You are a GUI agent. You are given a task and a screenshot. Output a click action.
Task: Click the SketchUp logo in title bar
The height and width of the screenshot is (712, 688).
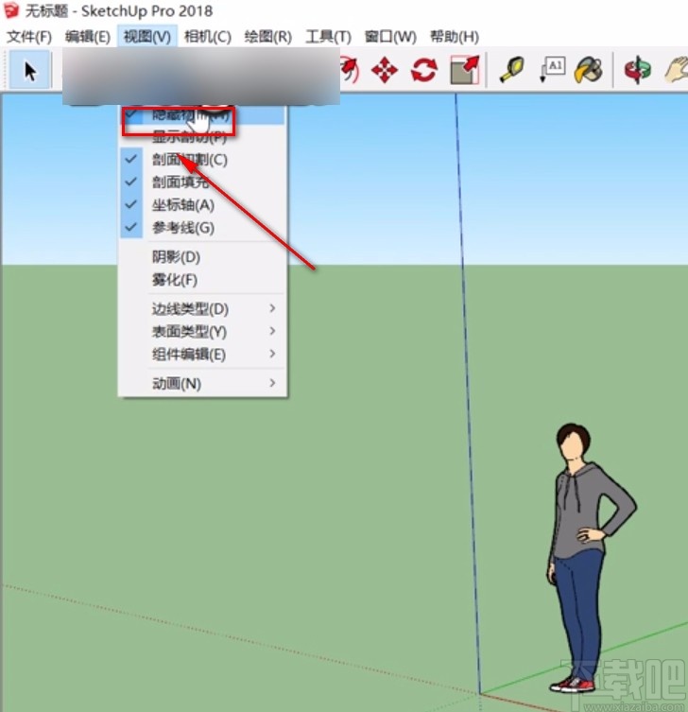click(10, 11)
